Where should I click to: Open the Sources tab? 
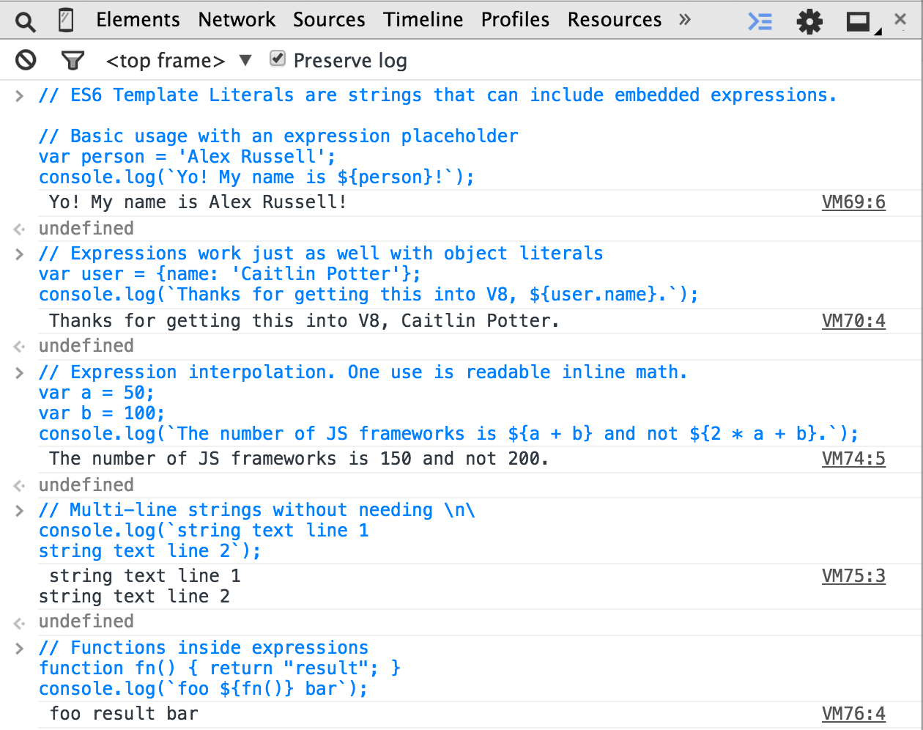click(x=329, y=20)
